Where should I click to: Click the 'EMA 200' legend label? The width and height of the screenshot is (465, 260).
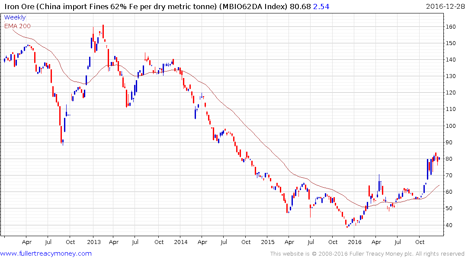(x=17, y=26)
